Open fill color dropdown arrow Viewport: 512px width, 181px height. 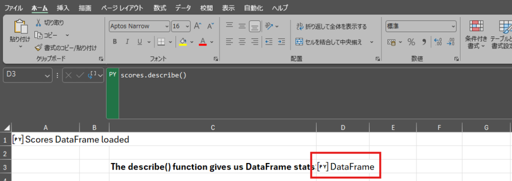tap(191, 42)
